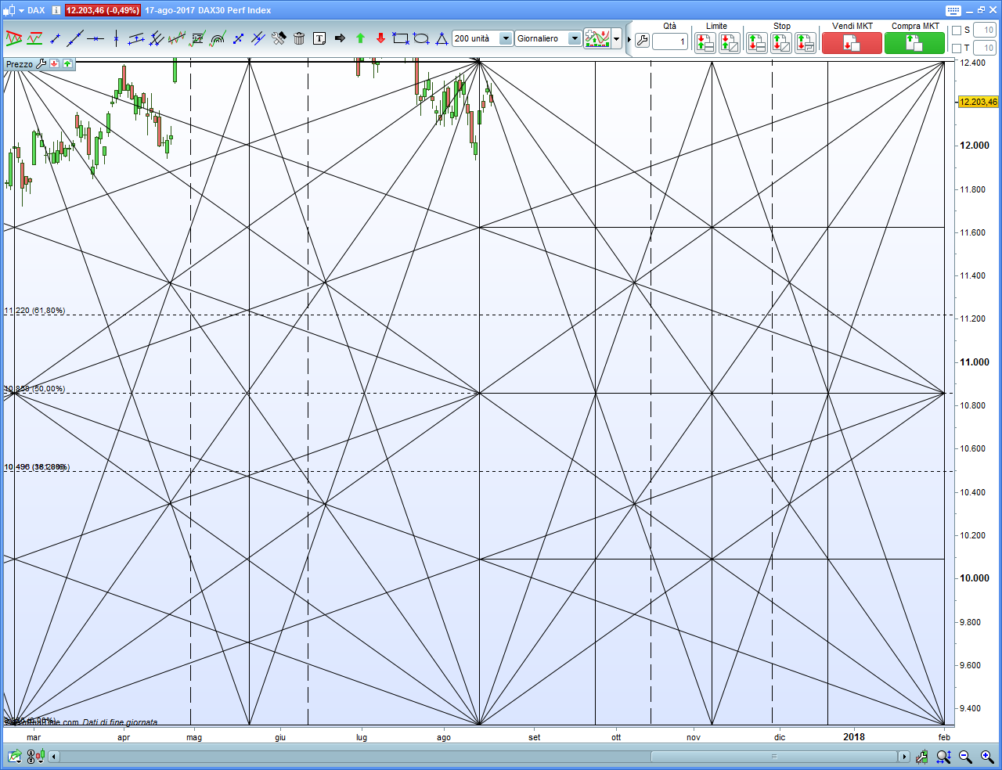Select the regression line over price tool
Screen dimensions: 1002x770
[177, 38]
